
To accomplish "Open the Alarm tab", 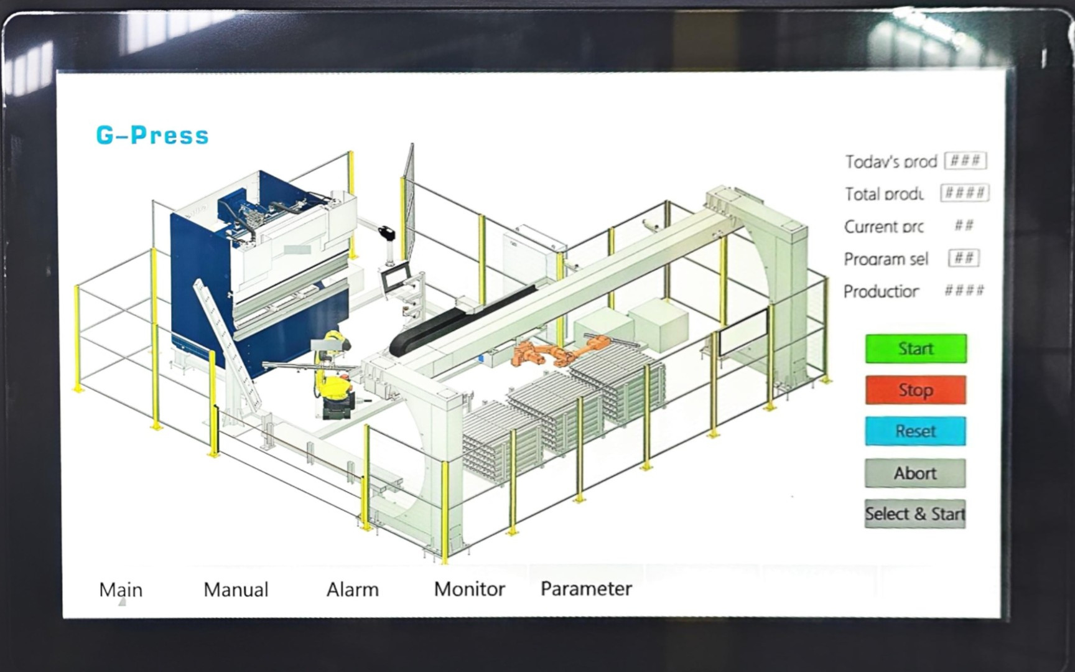I will click(x=352, y=589).
